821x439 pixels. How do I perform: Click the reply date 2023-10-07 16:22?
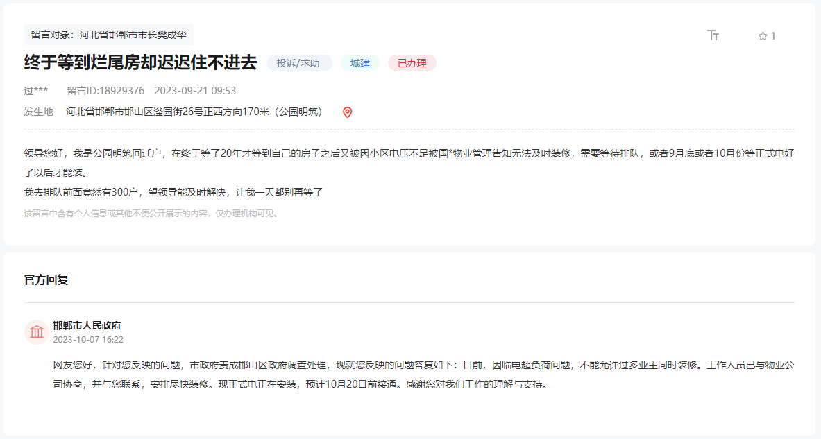pos(88,340)
